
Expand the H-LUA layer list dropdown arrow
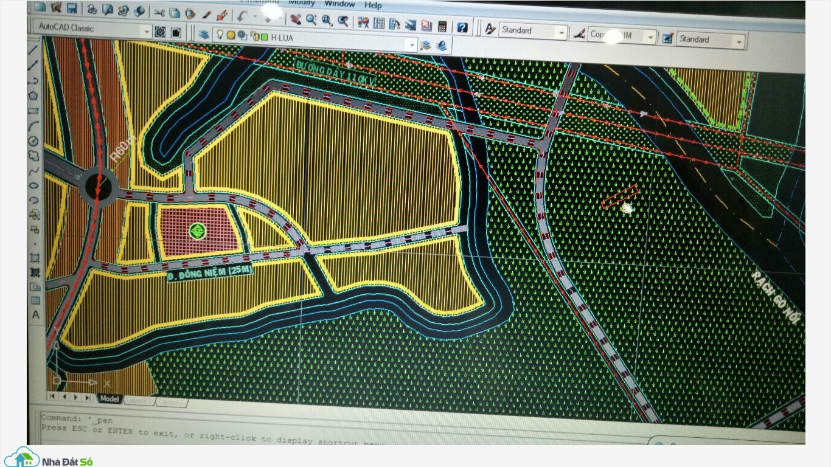click(x=412, y=44)
